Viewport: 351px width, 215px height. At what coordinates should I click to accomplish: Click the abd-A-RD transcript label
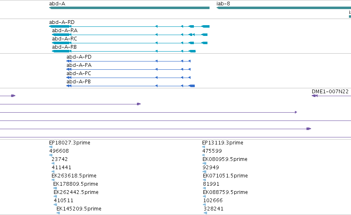point(62,22)
